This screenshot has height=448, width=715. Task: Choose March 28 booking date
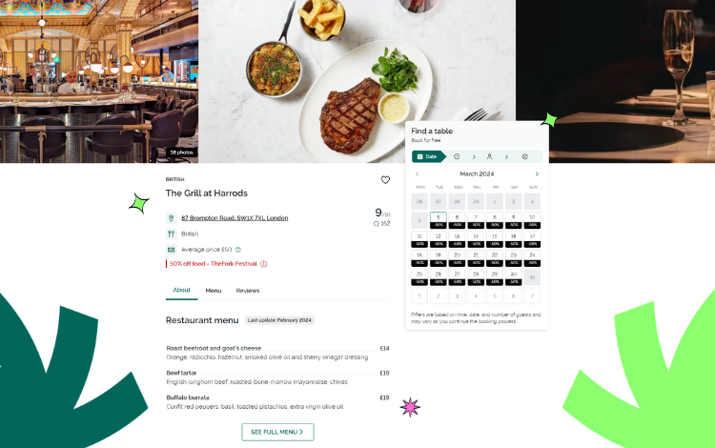pyautogui.click(x=476, y=277)
